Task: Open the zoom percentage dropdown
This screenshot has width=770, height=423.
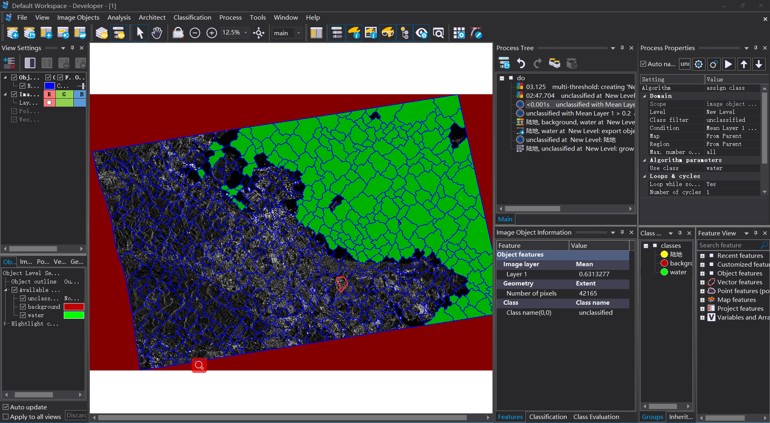Action: [x=245, y=33]
